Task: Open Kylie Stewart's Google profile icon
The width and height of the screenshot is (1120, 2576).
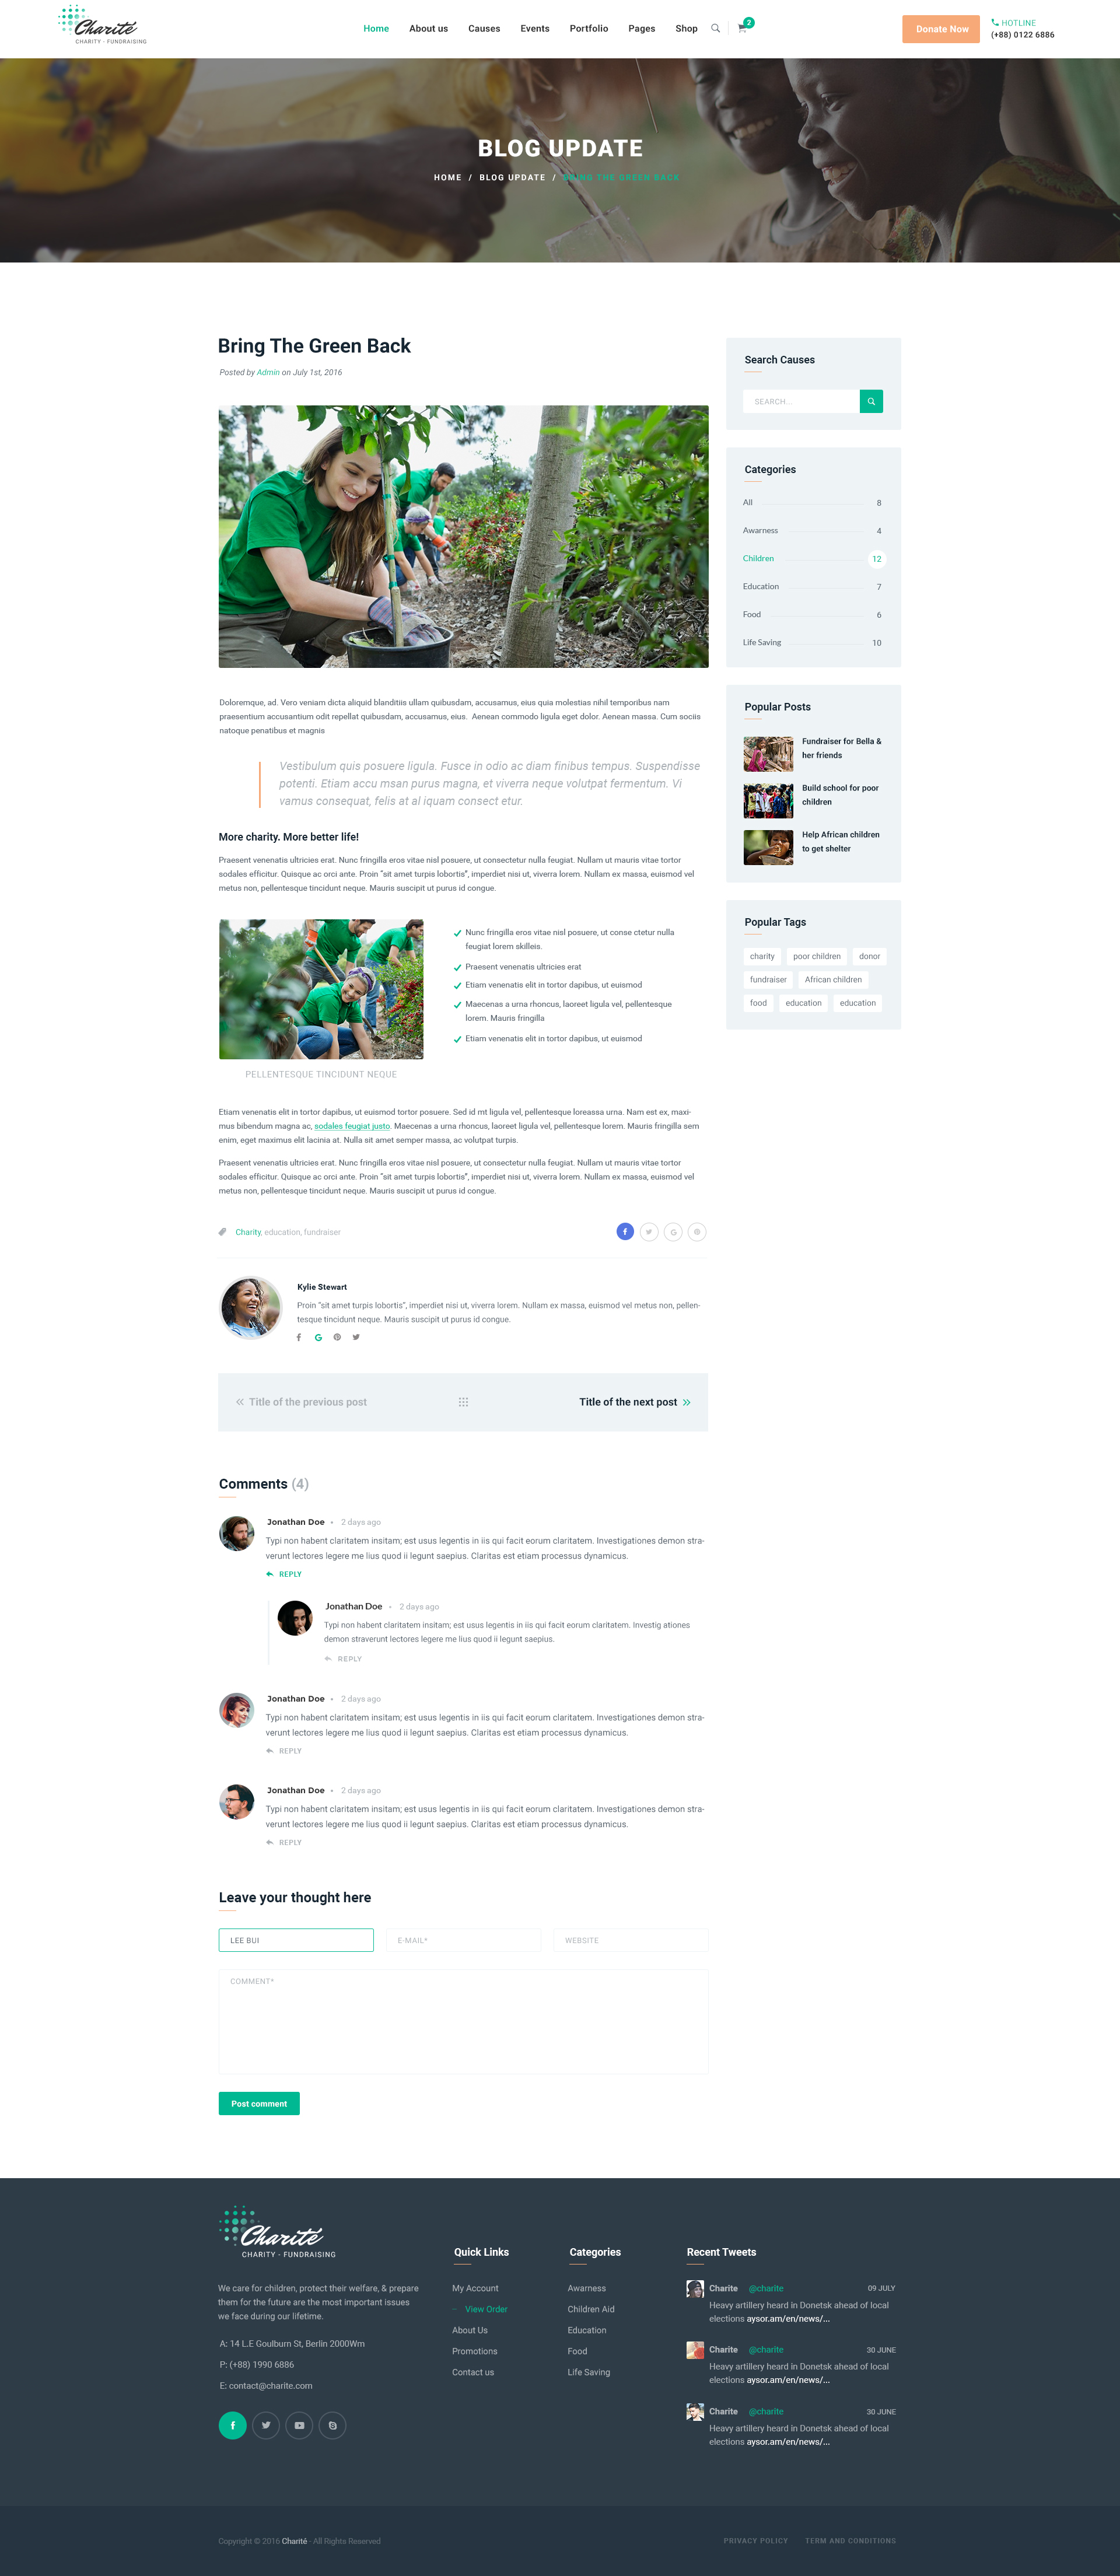Action: pos(318,1337)
